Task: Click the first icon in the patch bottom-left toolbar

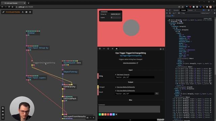Action: [3, 108]
